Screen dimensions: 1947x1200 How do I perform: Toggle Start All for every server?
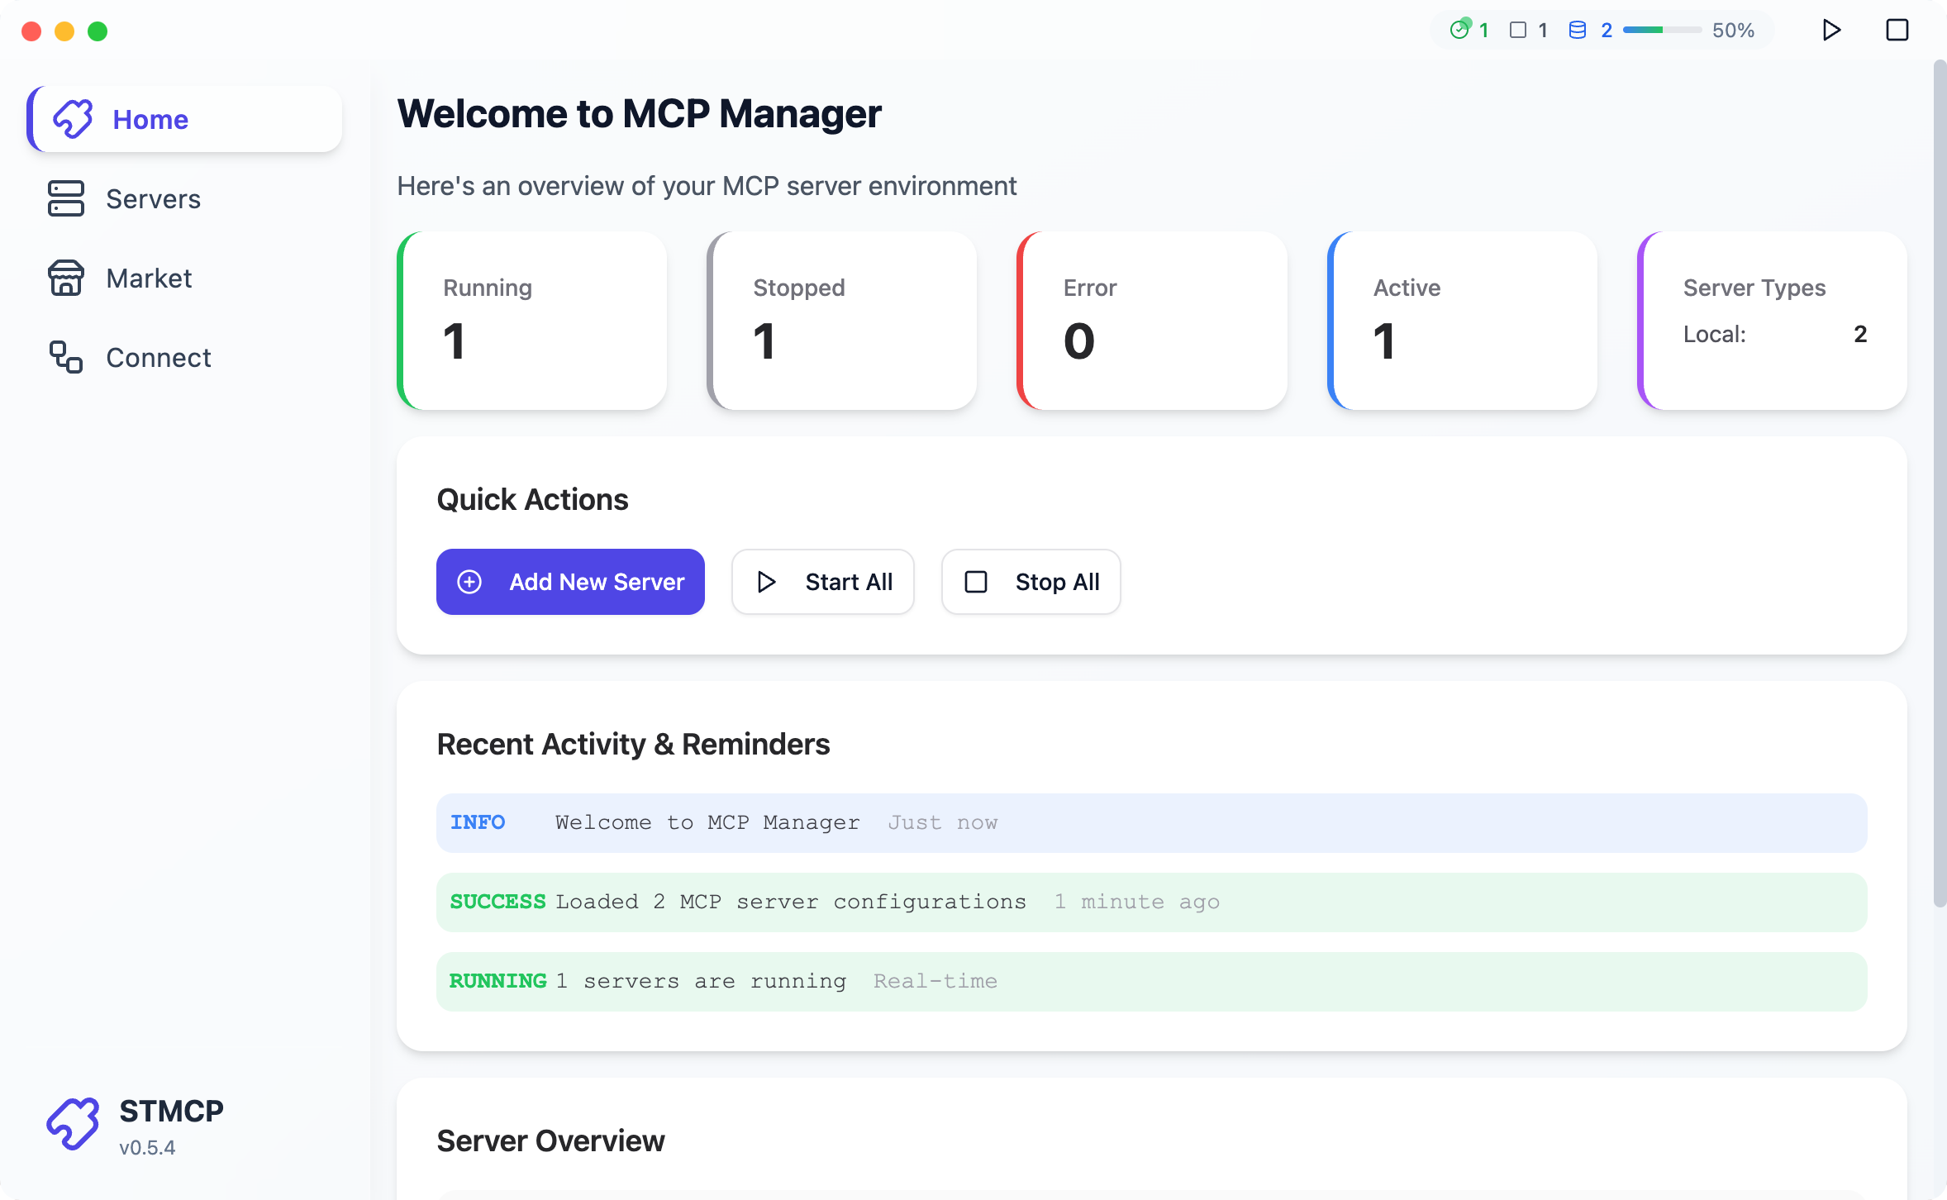point(822,582)
